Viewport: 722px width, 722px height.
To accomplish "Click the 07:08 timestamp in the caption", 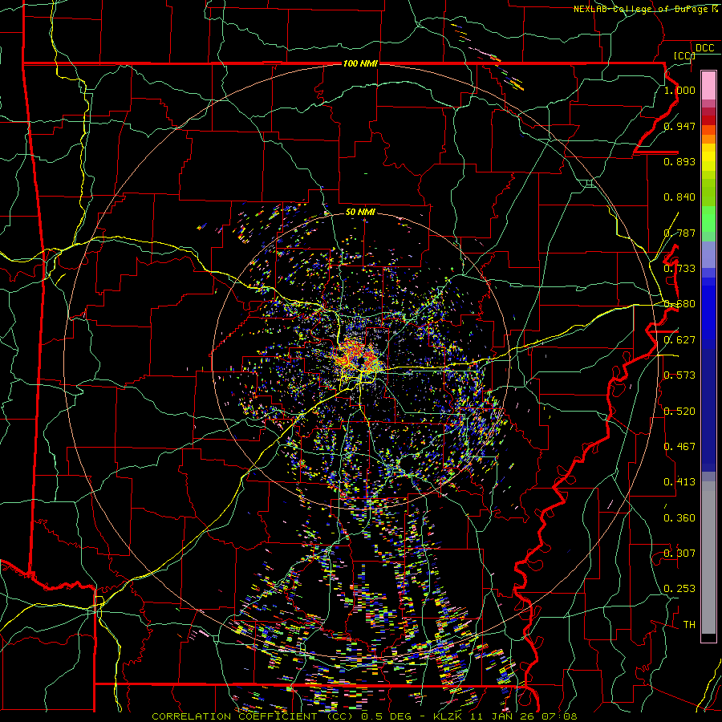I will 561,716.
